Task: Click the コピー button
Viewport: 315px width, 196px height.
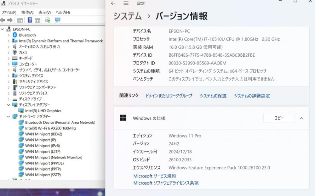Action: pyautogui.click(x=279, y=118)
